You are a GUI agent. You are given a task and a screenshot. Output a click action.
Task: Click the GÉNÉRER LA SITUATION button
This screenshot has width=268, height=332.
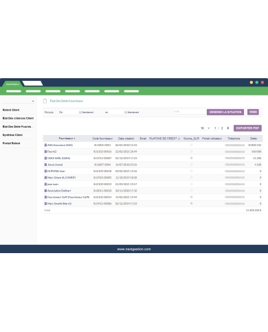pos(225,112)
